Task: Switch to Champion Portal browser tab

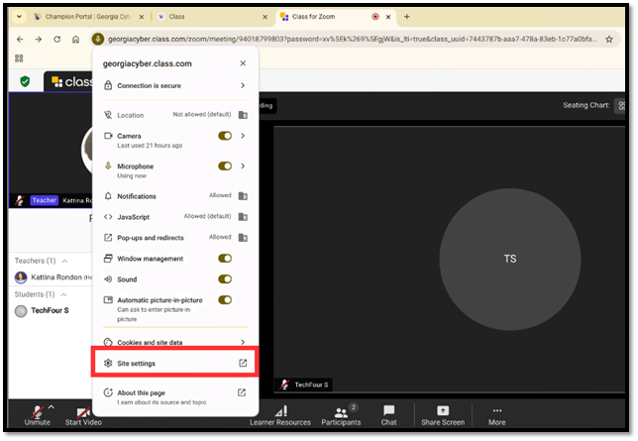Action: point(87,17)
